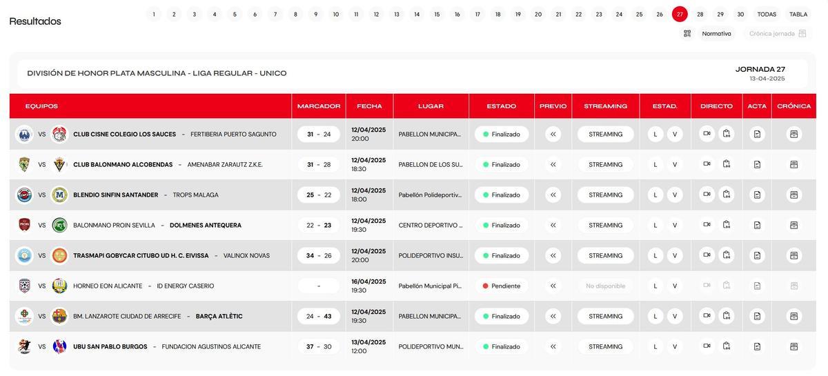Click the Pendiente status for Horneo Eon Alicante
This screenshot has width=828, height=376.
coord(502,286)
